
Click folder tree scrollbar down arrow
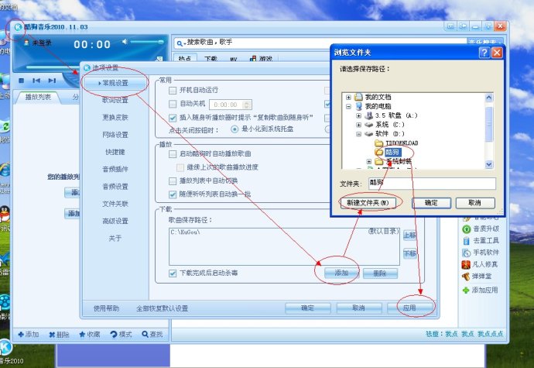(x=489, y=164)
